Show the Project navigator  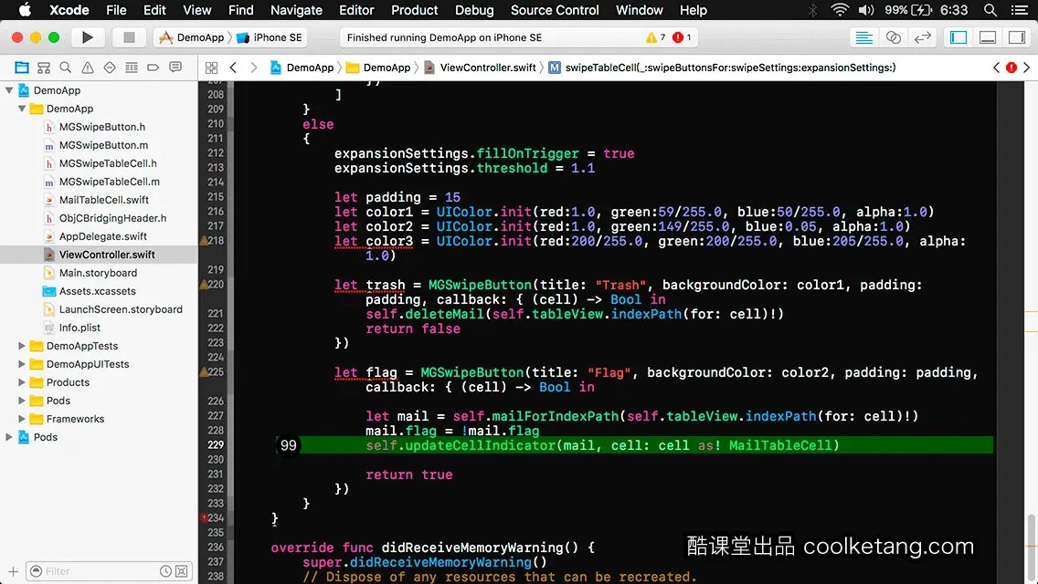(22, 68)
